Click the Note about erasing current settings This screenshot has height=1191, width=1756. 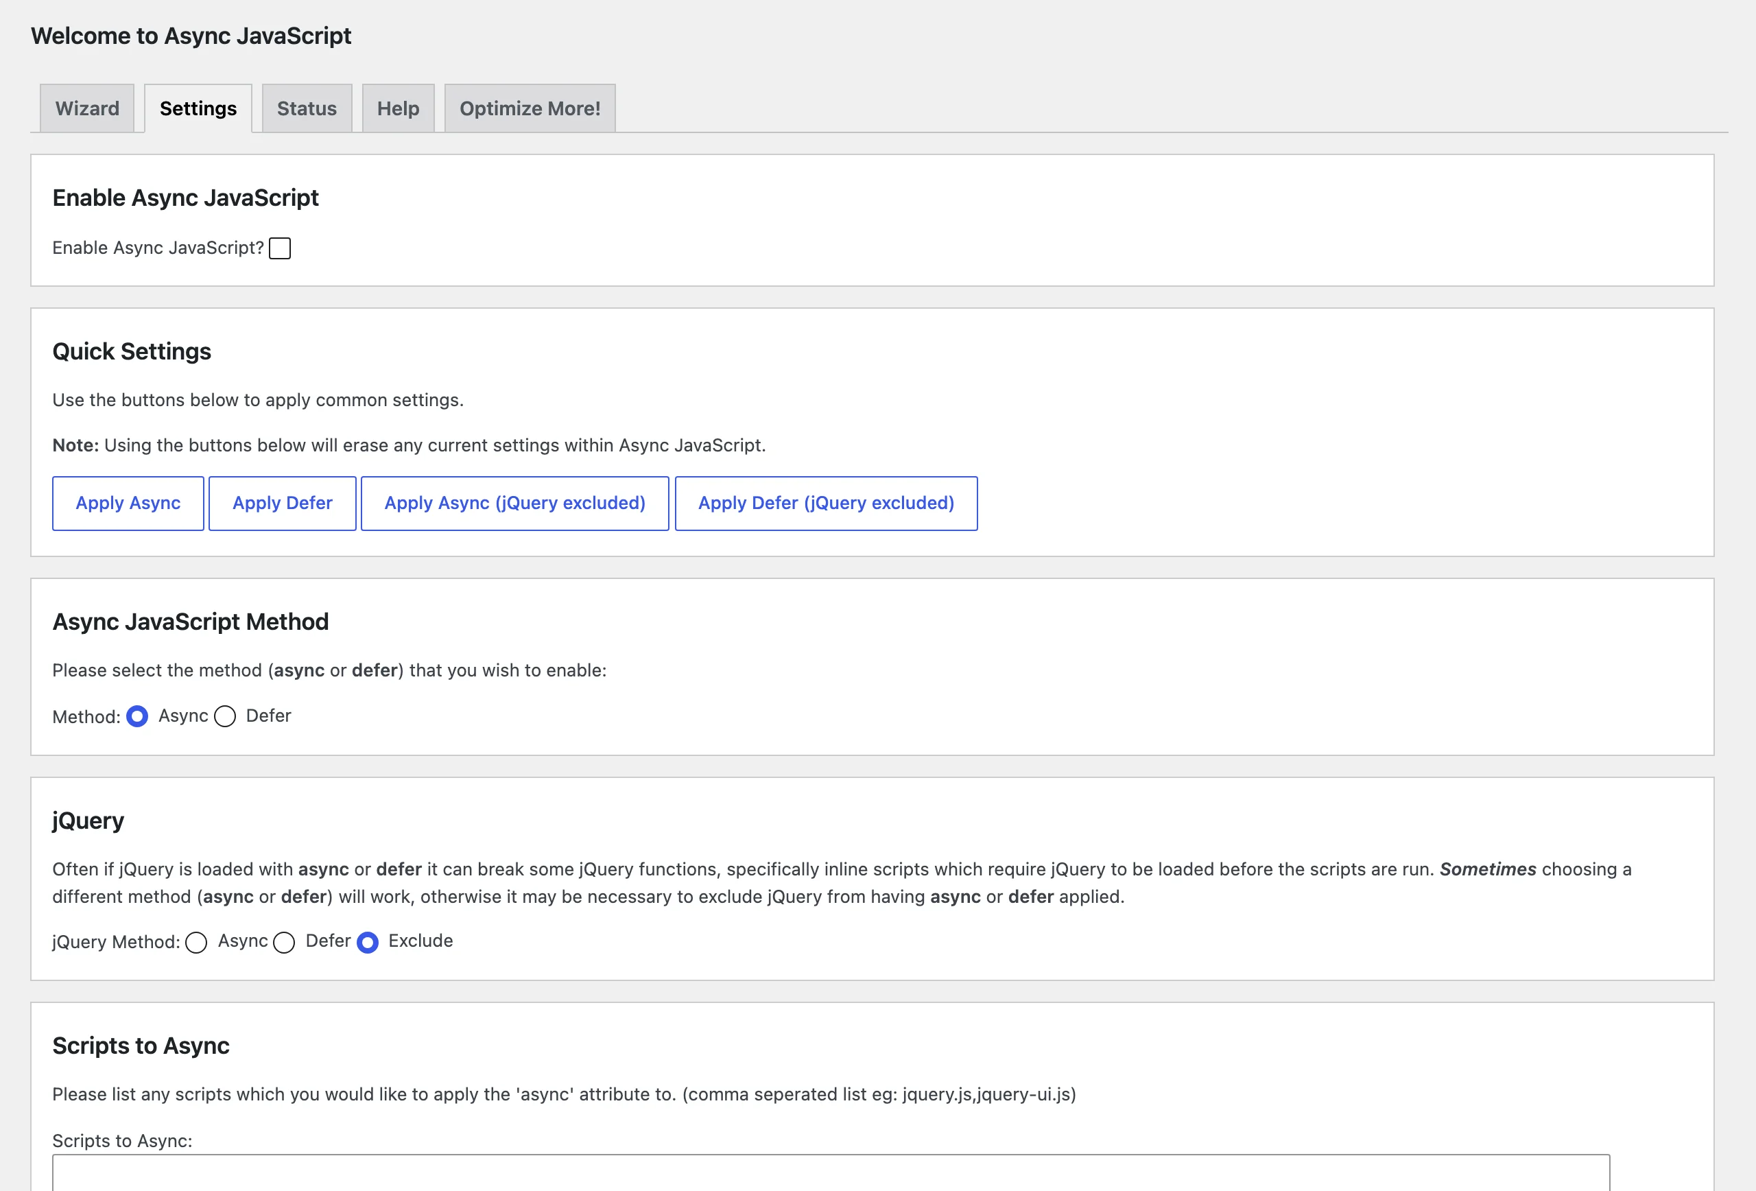click(409, 445)
